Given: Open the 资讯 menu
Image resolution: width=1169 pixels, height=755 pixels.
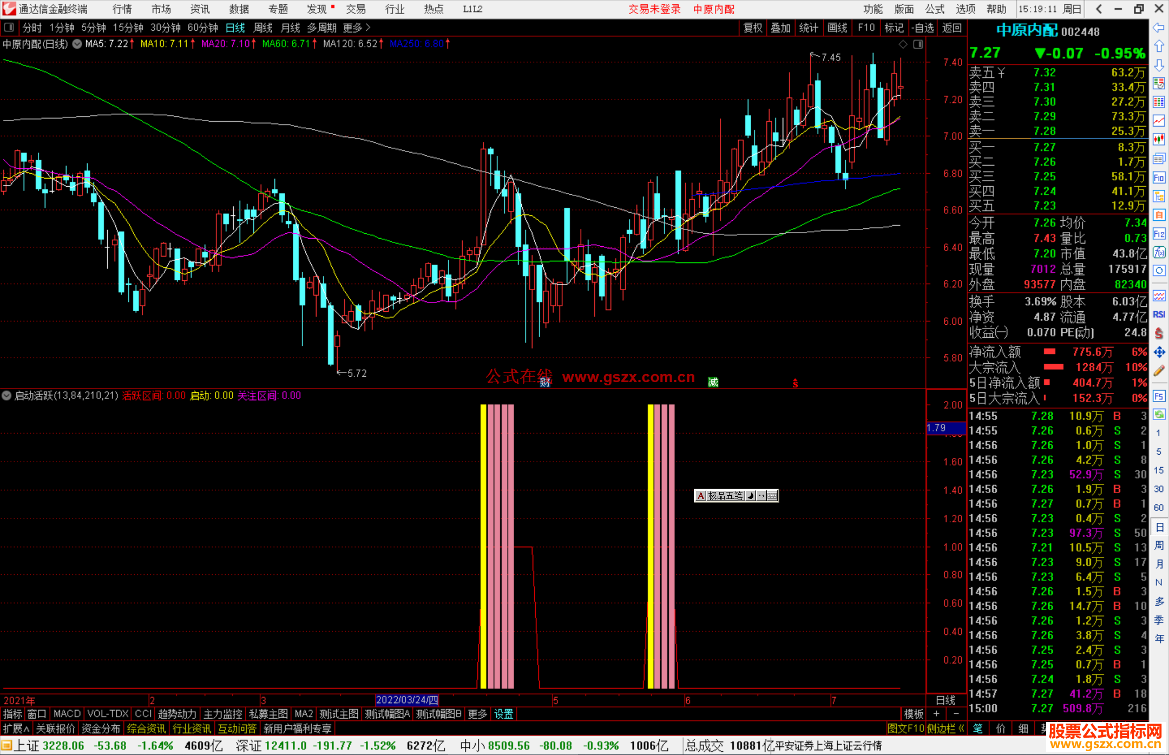Looking at the screenshot, I should click(200, 9).
